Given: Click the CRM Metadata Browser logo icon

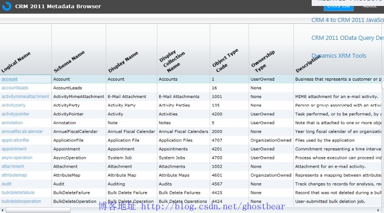Looking at the screenshot, I should [6, 6].
